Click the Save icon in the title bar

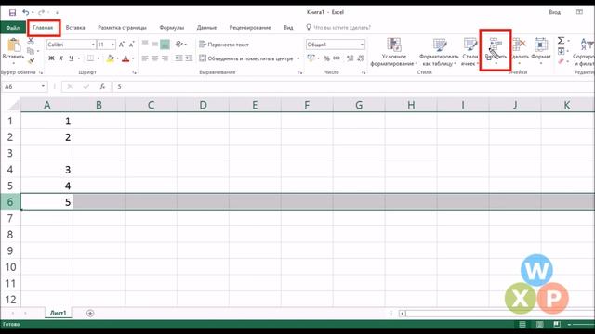[12, 12]
